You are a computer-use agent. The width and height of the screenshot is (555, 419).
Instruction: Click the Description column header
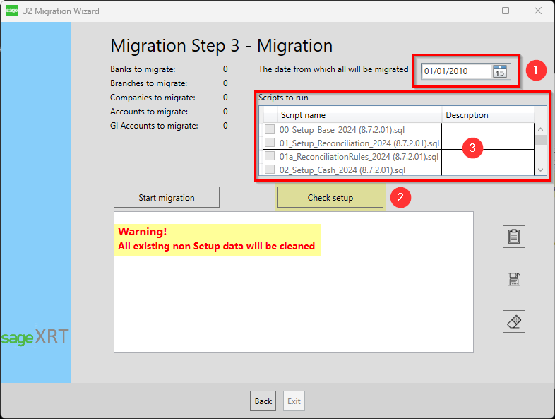click(487, 115)
